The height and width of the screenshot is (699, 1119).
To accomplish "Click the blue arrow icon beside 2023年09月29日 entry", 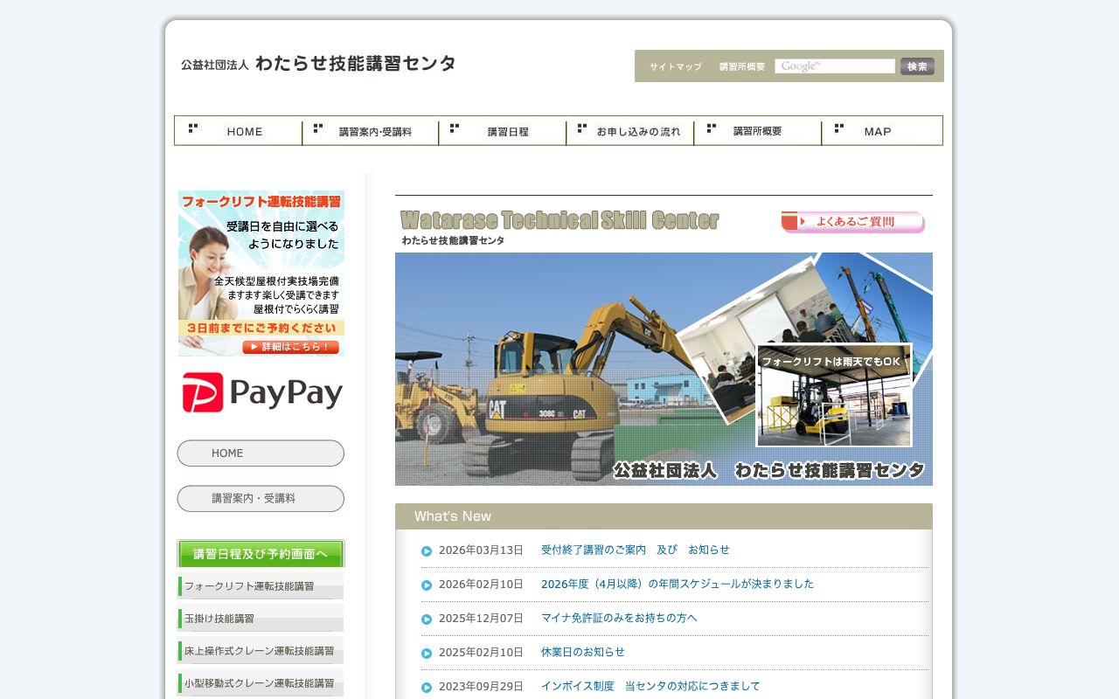I will point(426,687).
